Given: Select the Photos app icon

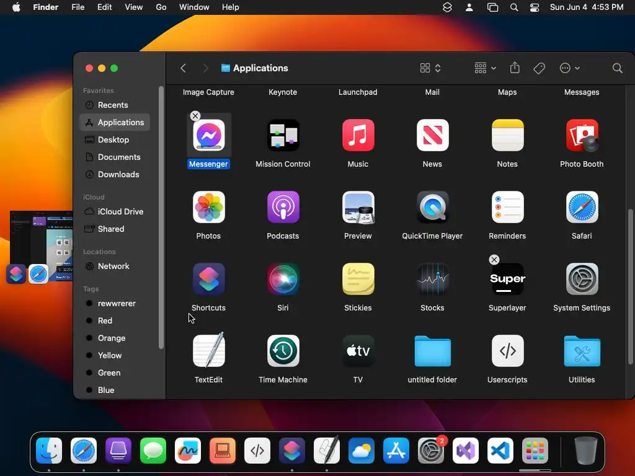Looking at the screenshot, I should click(x=208, y=207).
